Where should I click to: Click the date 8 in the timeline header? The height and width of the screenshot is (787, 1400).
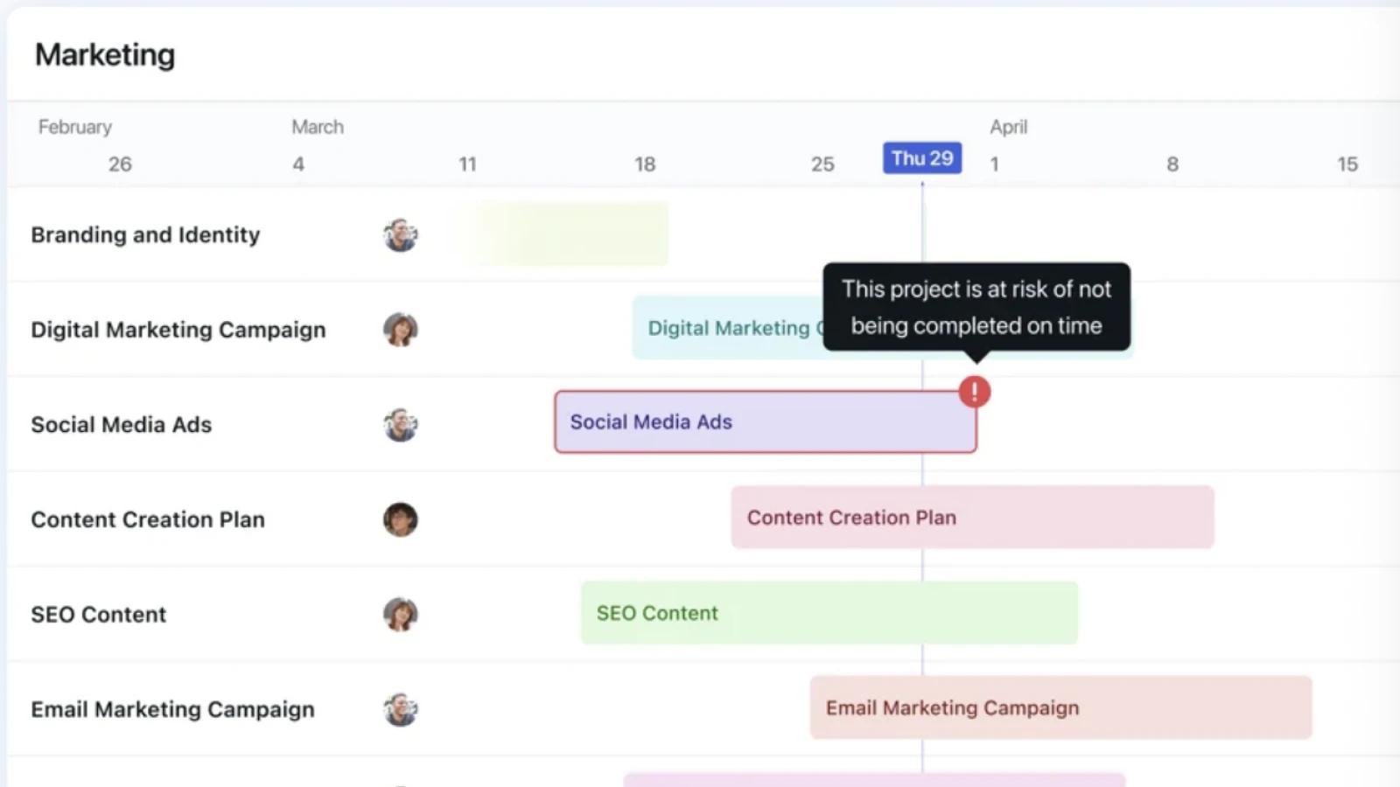click(x=1172, y=164)
